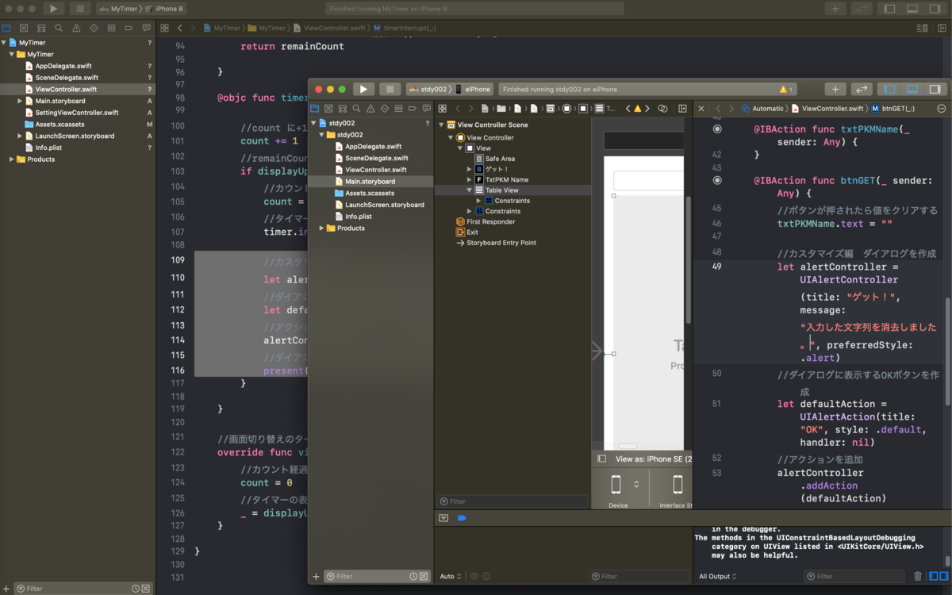This screenshot has width=952, height=595.
Task: Toggle the navigator panel in stdy002 toolbar
Action: point(889,89)
